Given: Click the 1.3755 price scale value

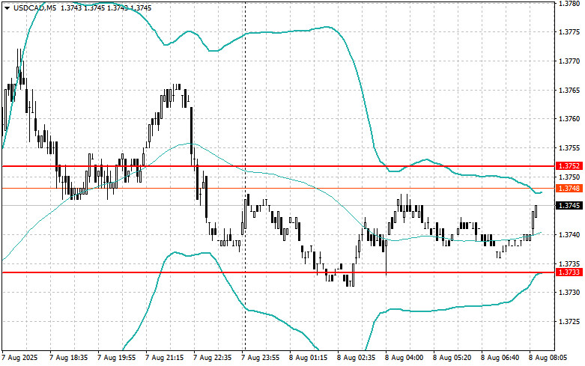Looking at the screenshot, I should point(569,148).
